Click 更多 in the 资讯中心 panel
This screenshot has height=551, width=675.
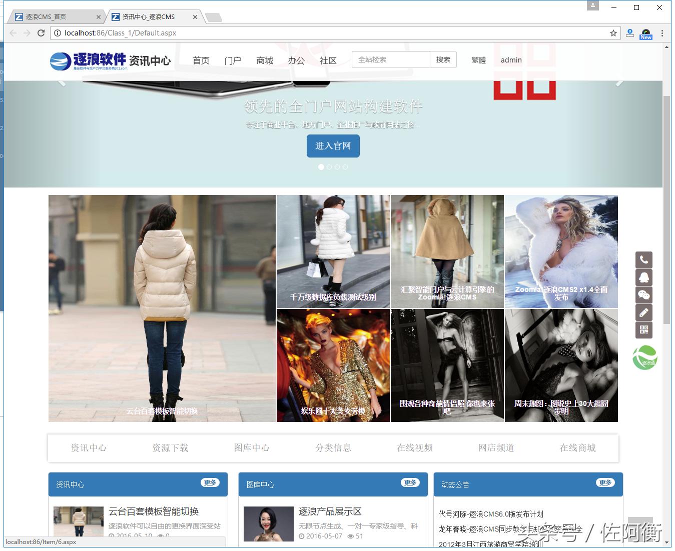click(x=210, y=482)
